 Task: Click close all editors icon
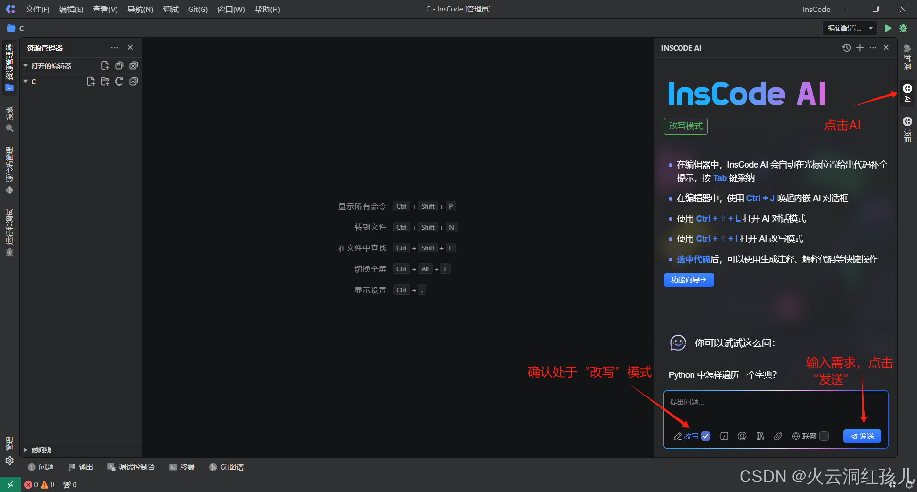[134, 65]
